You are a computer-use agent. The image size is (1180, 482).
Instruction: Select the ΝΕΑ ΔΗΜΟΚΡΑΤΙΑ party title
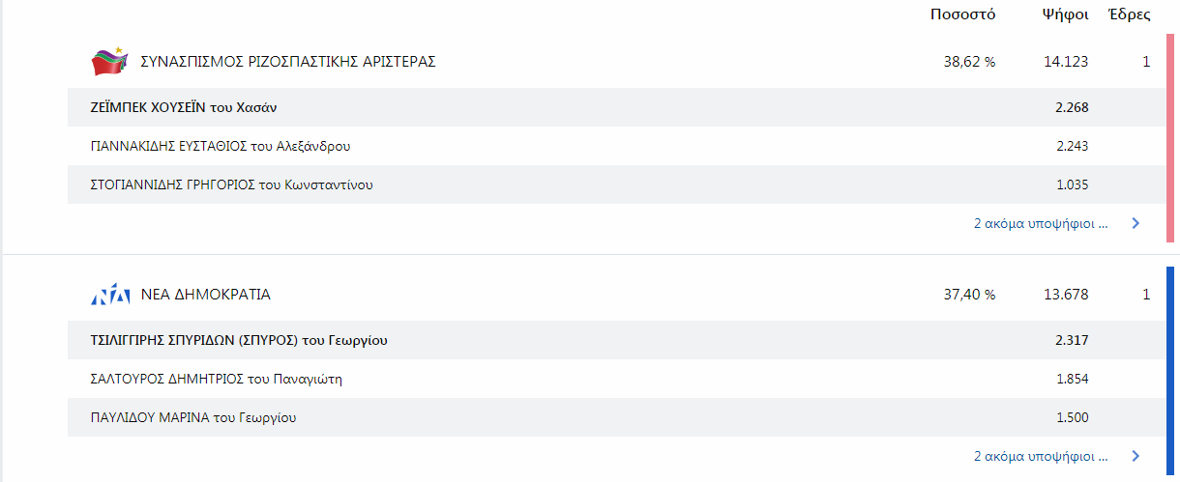pos(206,295)
